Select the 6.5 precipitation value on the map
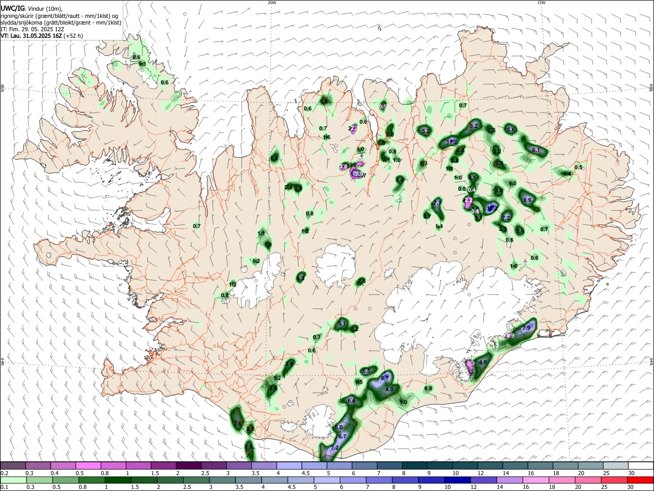Viewport: 654px width, 491px height. [366, 371]
